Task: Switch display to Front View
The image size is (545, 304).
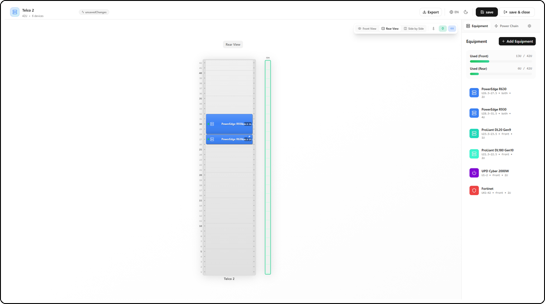Action: point(367,28)
